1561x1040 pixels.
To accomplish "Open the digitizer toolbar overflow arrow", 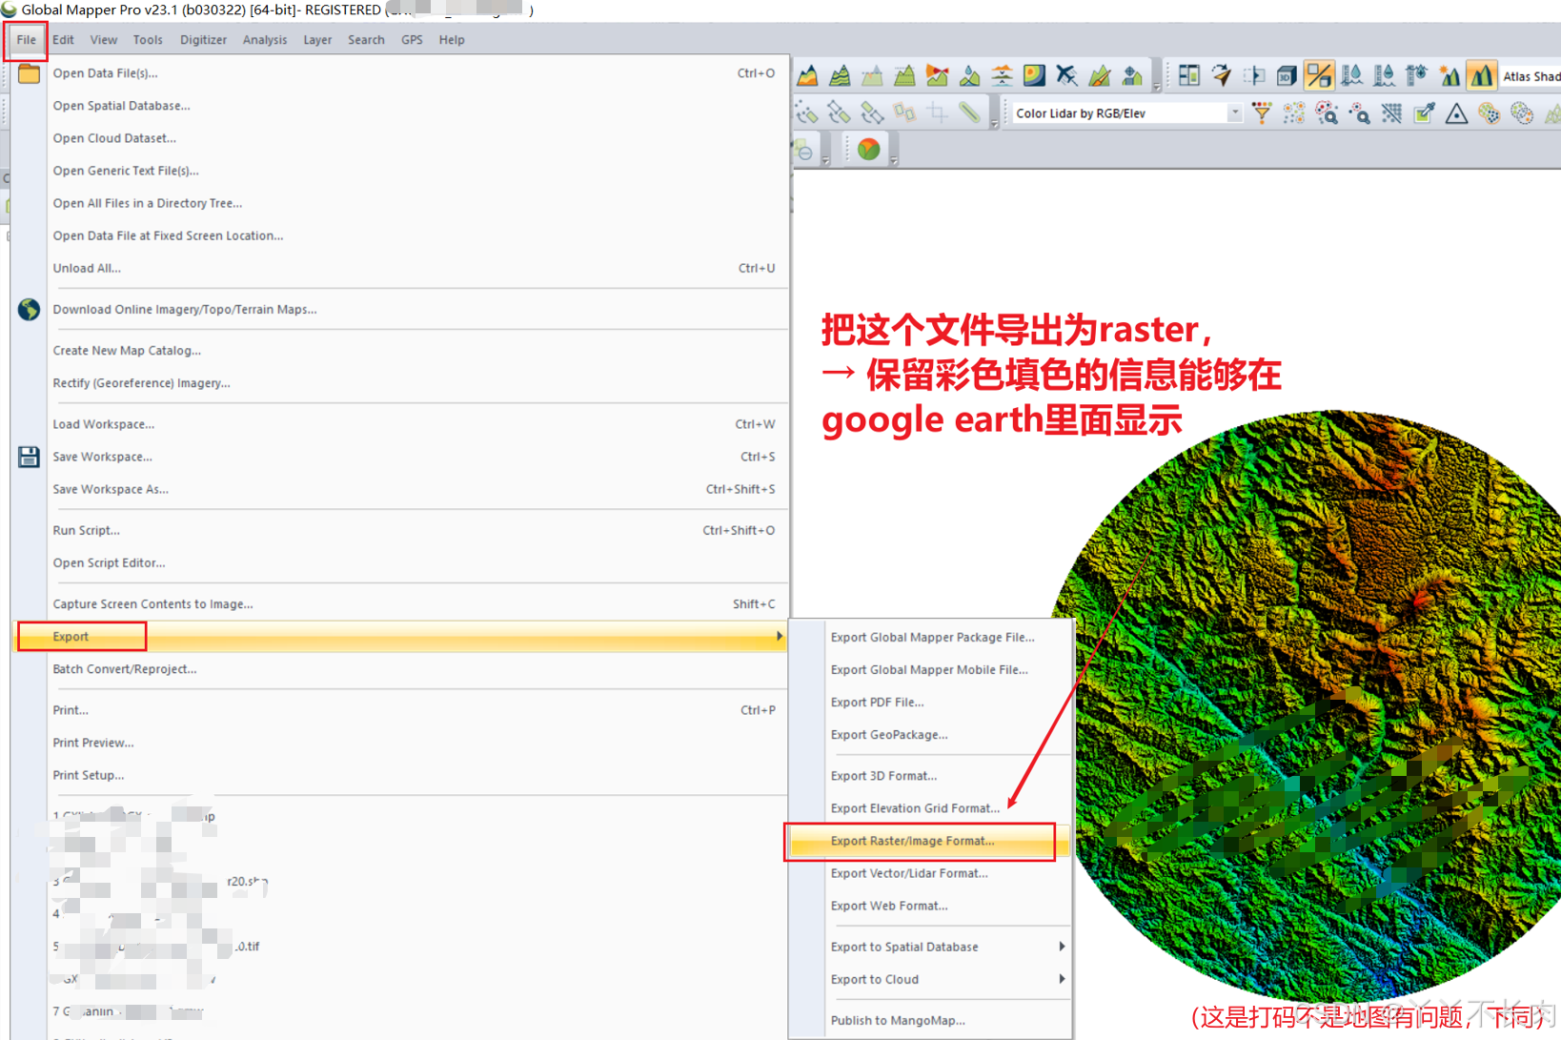I will 994,124.
